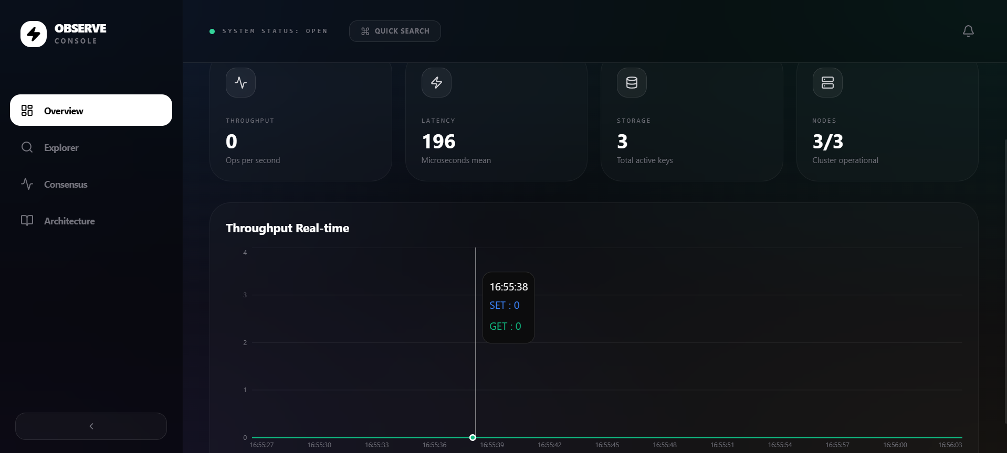Image resolution: width=1007 pixels, height=453 pixels.
Task: Click the 16:55:48 axis label
Action: pos(665,445)
